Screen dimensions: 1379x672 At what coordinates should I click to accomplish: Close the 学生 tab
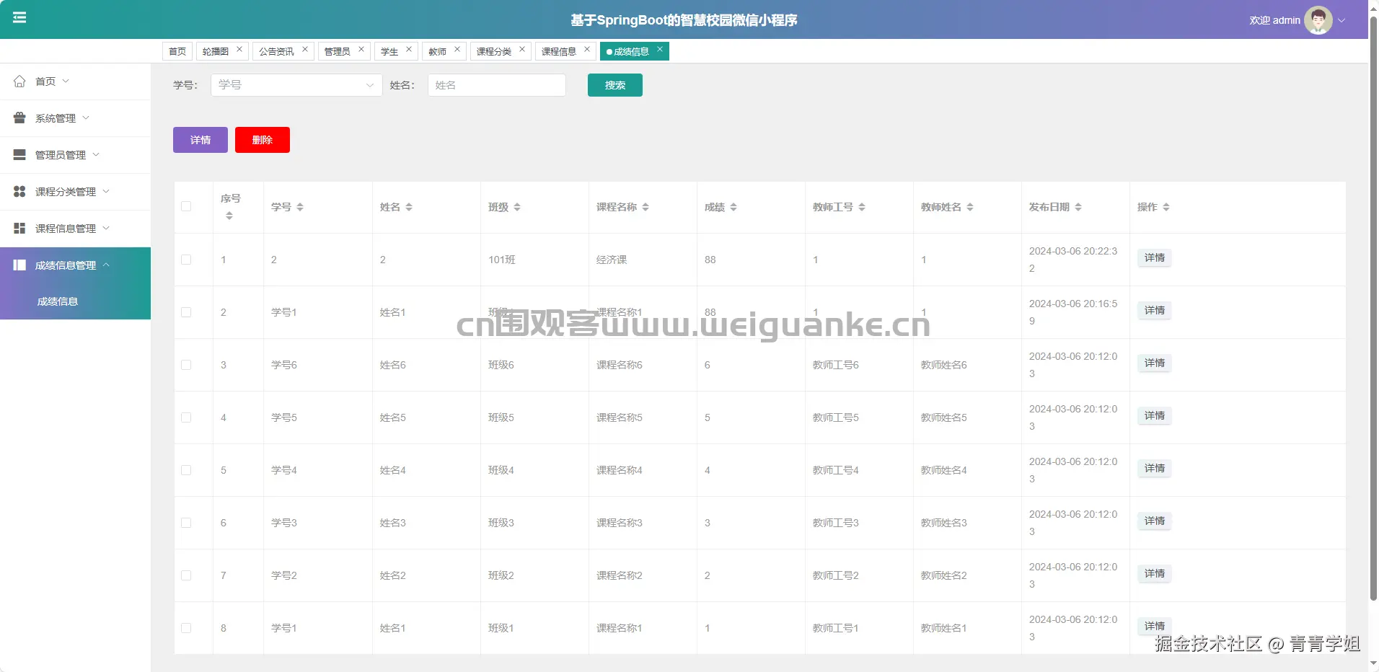click(409, 50)
